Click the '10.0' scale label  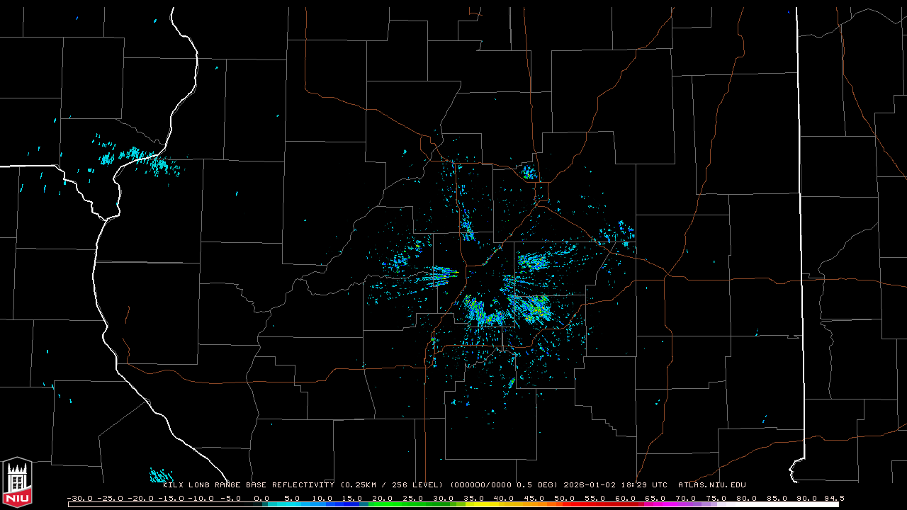322,499
